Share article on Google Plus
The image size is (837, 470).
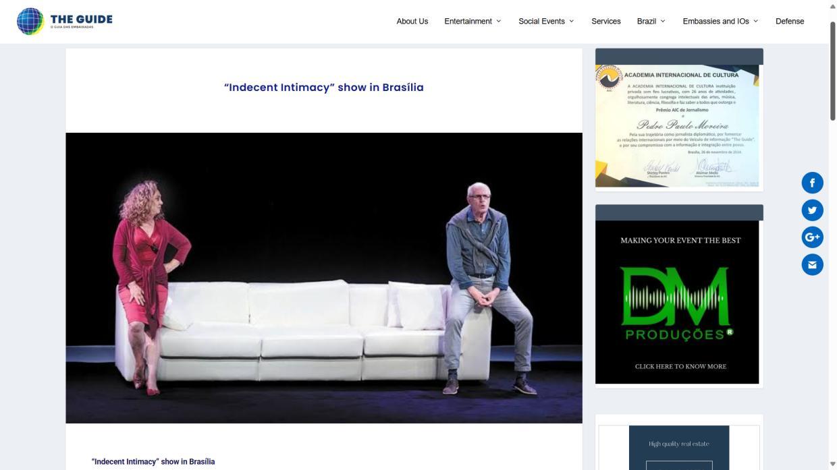tap(812, 237)
